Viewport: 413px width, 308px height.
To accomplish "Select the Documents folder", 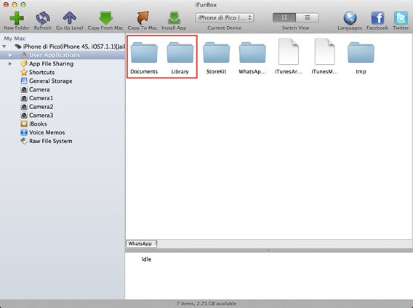I will click(144, 58).
